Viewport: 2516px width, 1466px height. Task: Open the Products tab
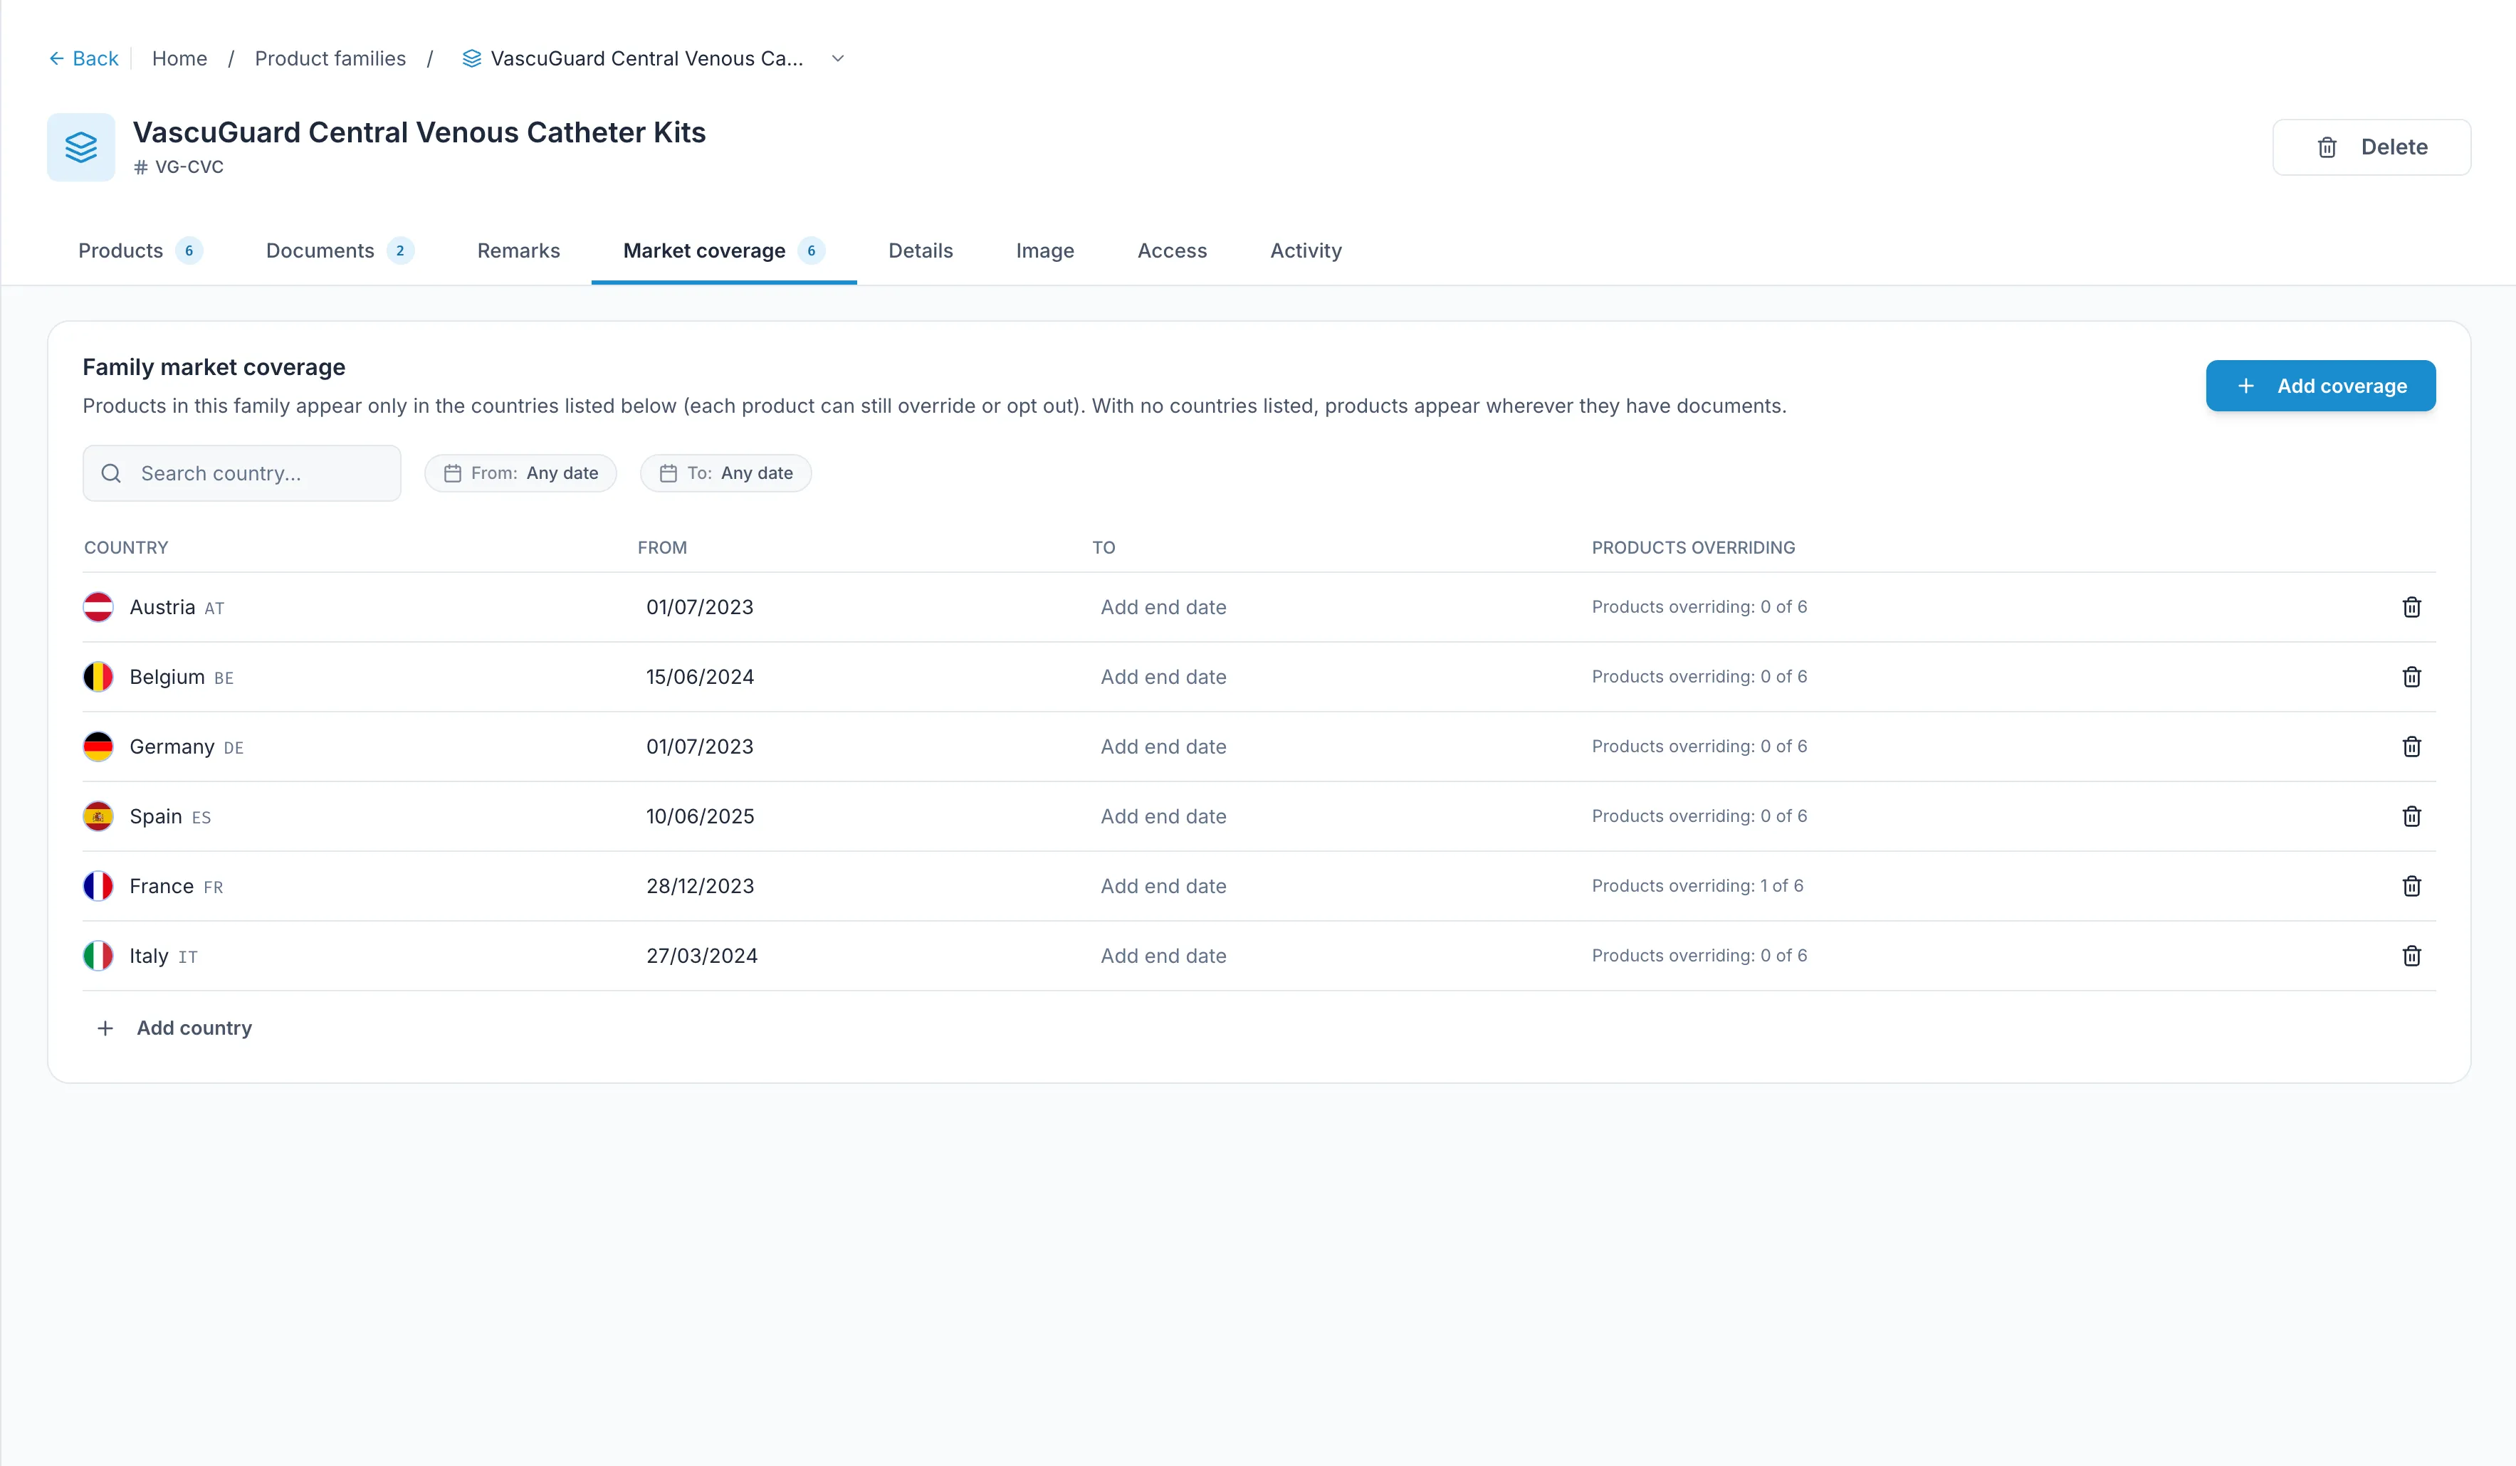click(140, 251)
